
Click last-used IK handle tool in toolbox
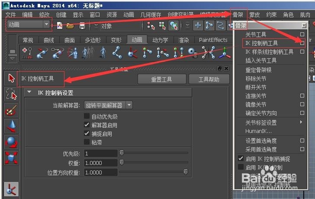[11, 189]
